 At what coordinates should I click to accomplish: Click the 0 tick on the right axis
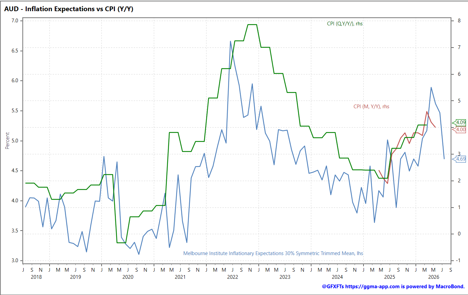click(x=459, y=234)
